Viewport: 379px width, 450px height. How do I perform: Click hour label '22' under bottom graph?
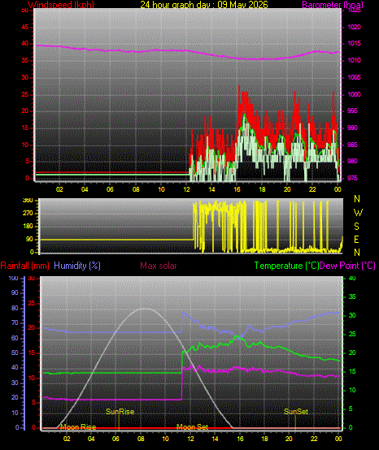pos(314,439)
